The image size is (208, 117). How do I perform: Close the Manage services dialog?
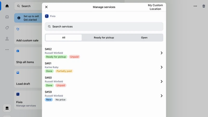tap(46, 7)
